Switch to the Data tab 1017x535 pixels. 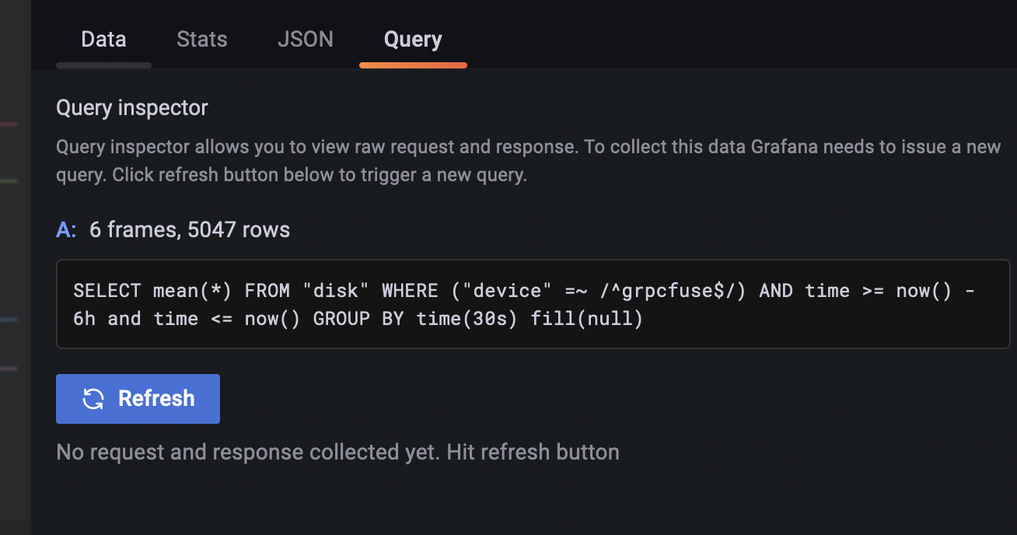pyautogui.click(x=103, y=39)
